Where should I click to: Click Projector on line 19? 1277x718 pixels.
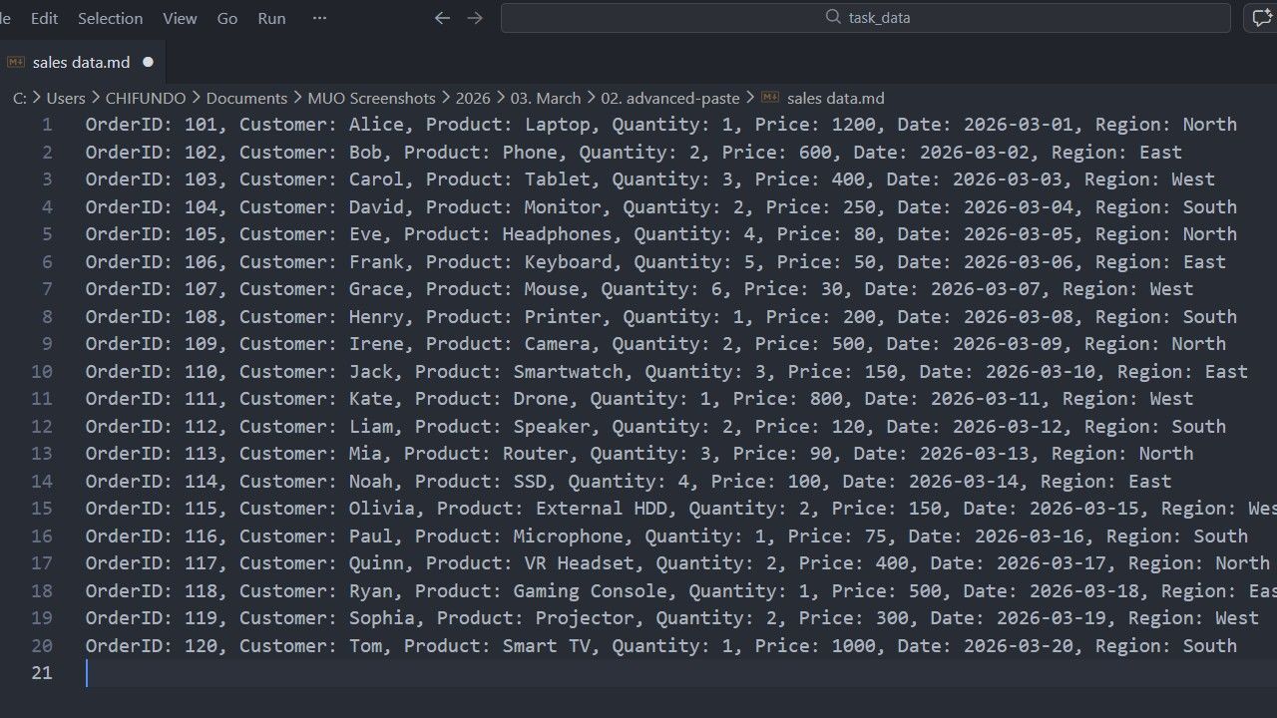point(585,618)
